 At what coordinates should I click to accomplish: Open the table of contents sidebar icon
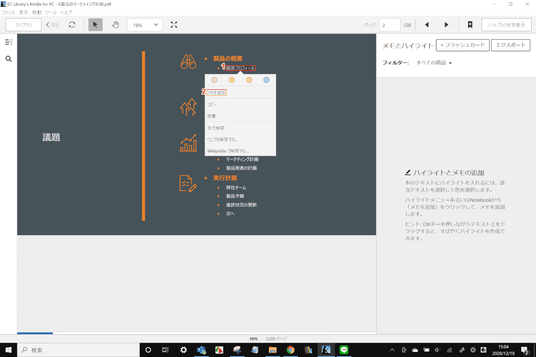[x=8, y=42]
